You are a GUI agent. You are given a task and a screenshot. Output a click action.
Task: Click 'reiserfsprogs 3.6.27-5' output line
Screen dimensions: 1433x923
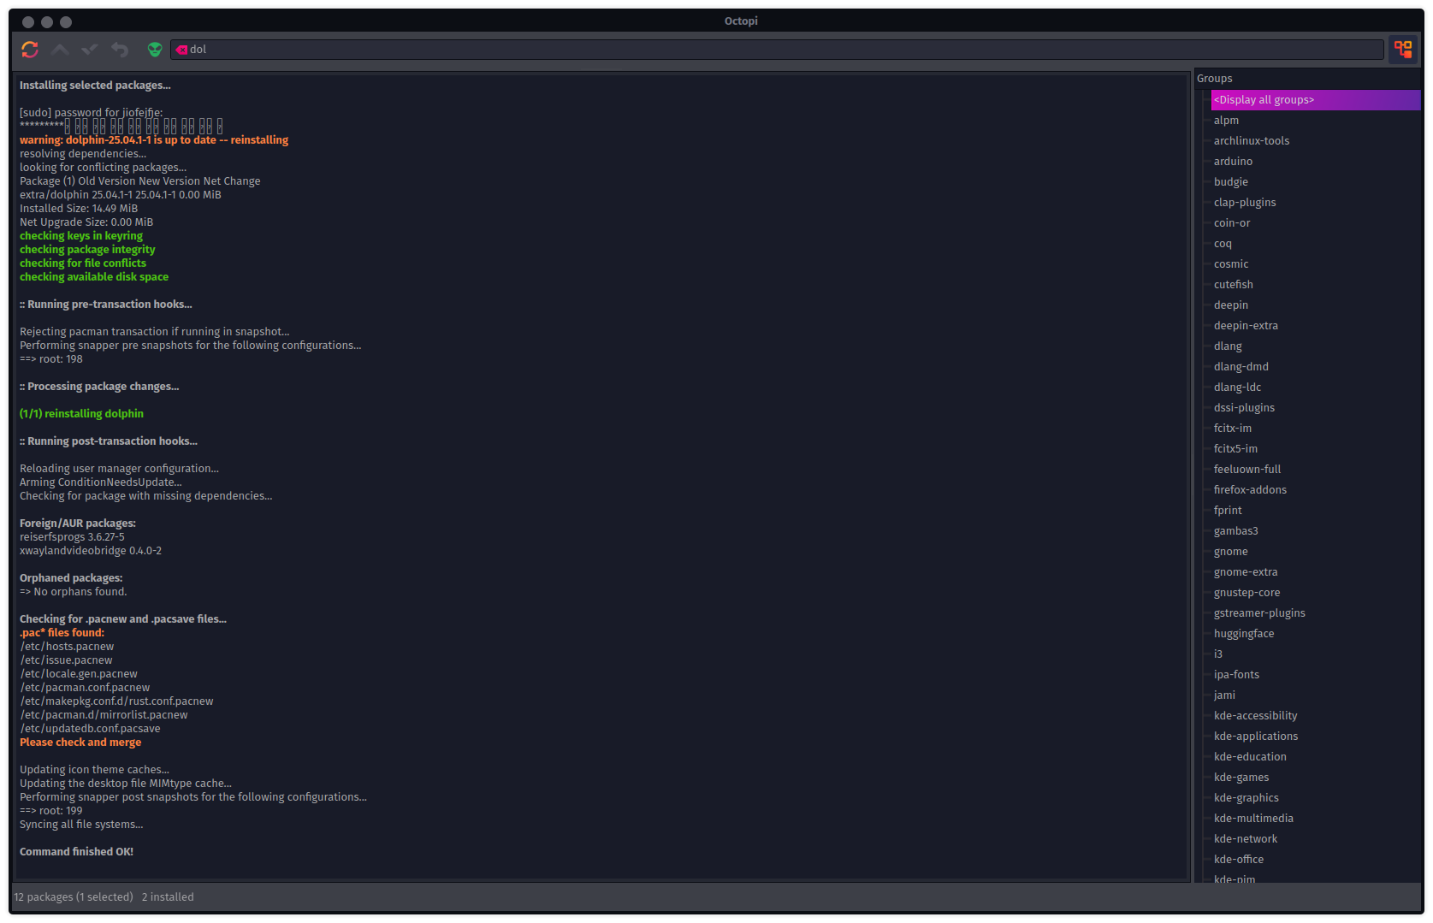[72, 537]
